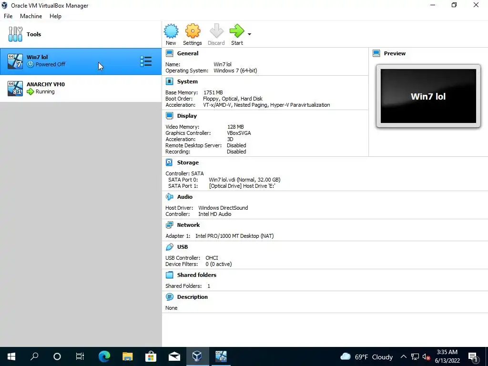Viewport: 488px width, 366px height.
Task: Open Microsoft Store from taskbar
Action: pos(151,356)
